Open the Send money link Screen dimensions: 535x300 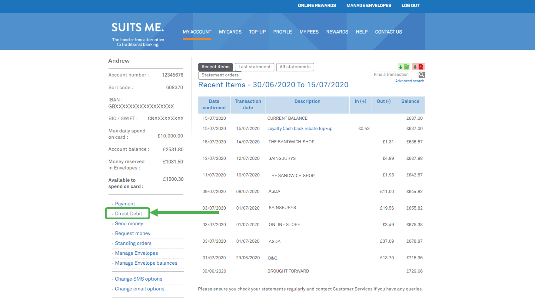tap(129, 224)
